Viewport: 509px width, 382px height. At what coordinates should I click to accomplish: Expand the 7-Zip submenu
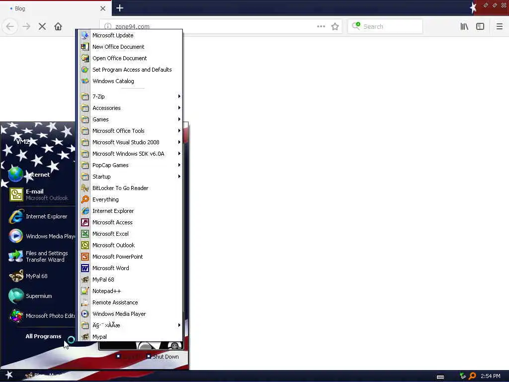pyautogui.click(x=131, y=96)
